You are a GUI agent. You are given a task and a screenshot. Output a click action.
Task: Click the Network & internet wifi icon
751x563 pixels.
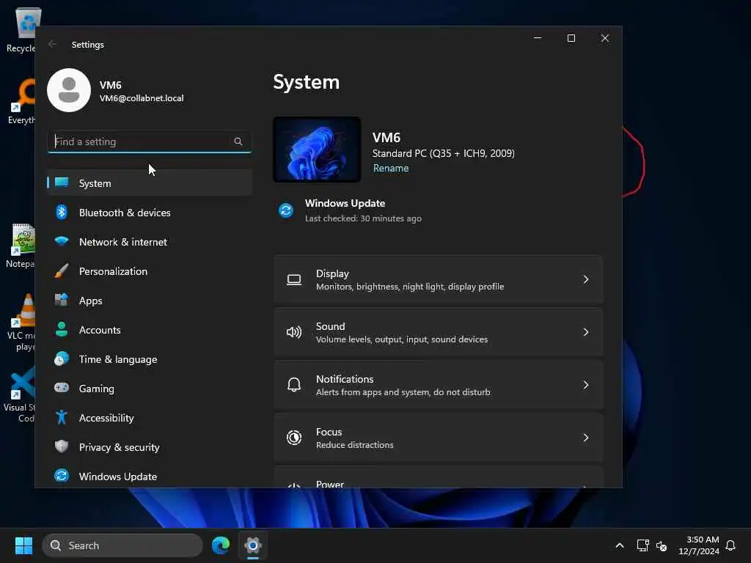[x=62, y=241]
